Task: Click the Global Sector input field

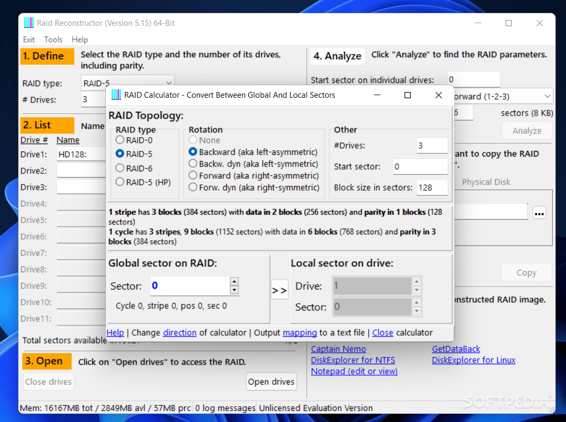Action: (x=190, y=286)
